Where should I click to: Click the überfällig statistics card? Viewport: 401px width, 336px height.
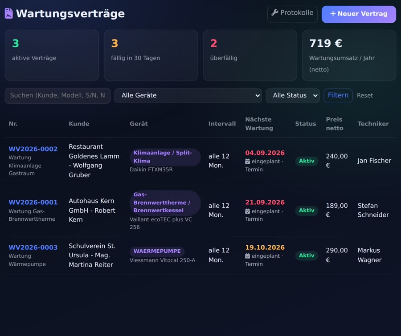point(250,56)
